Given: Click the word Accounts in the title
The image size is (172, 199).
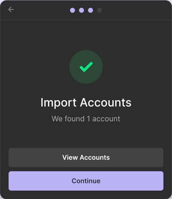Looking at the screenshot, I should (x=106, y=102).
